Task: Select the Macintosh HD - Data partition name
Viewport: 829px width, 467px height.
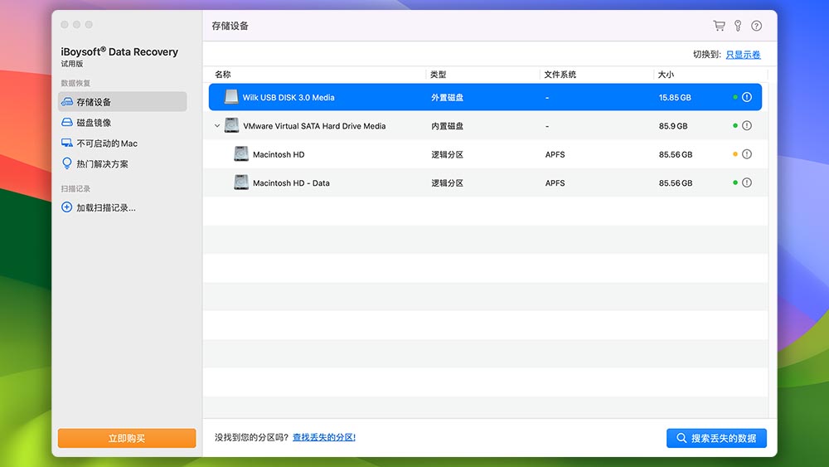Action: (x=291, y=183)
